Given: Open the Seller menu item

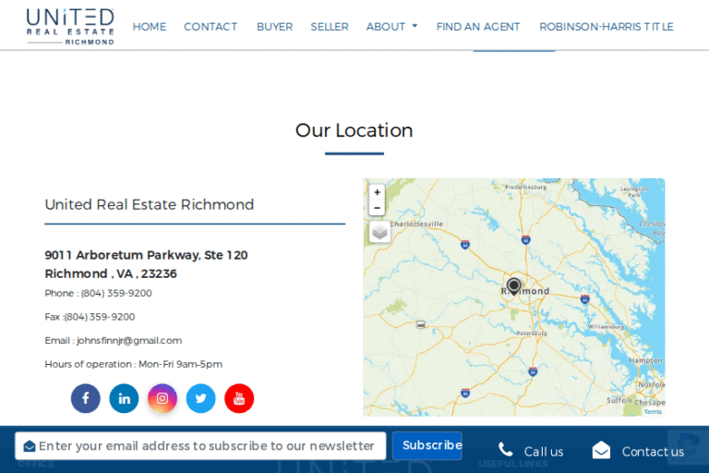Looking at the screenshot, I should point(330,27).
